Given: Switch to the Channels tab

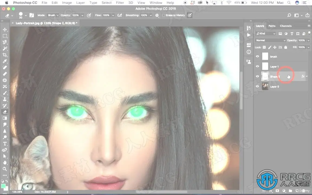Looking at the screenshot, I should click(285, 26).
